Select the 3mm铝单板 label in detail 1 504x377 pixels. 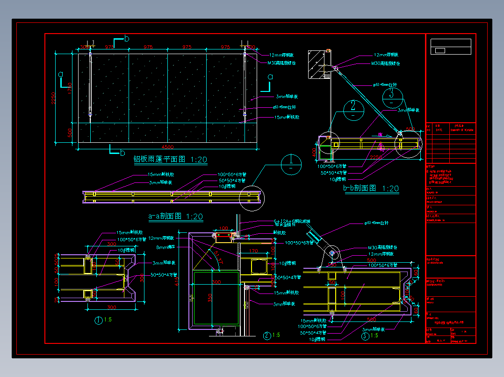coord(164,263)
